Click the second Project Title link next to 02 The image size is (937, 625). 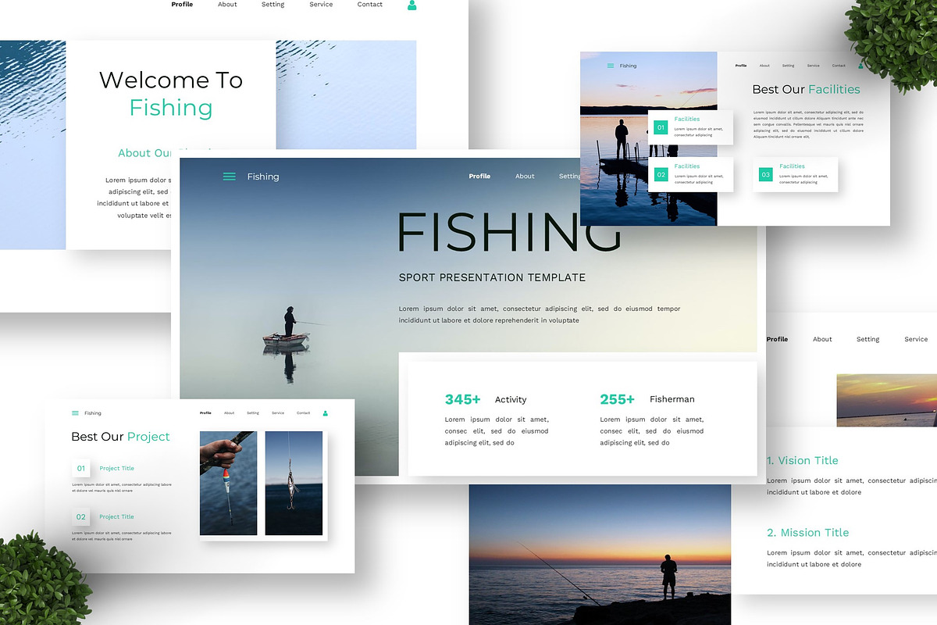116,517
